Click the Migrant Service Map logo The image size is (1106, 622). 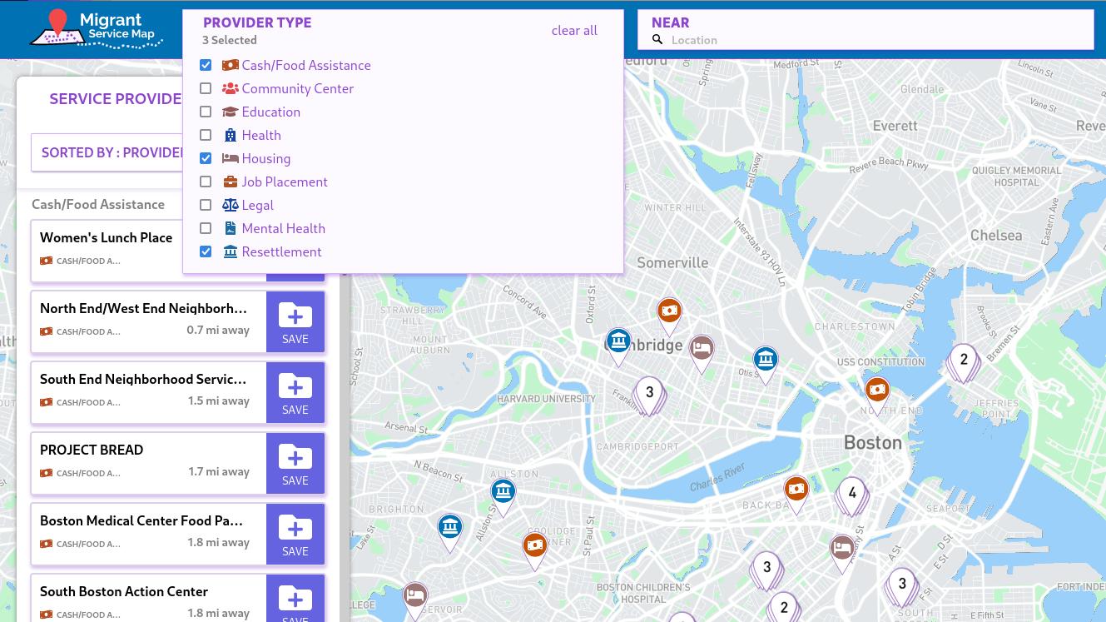click(96, 29)
